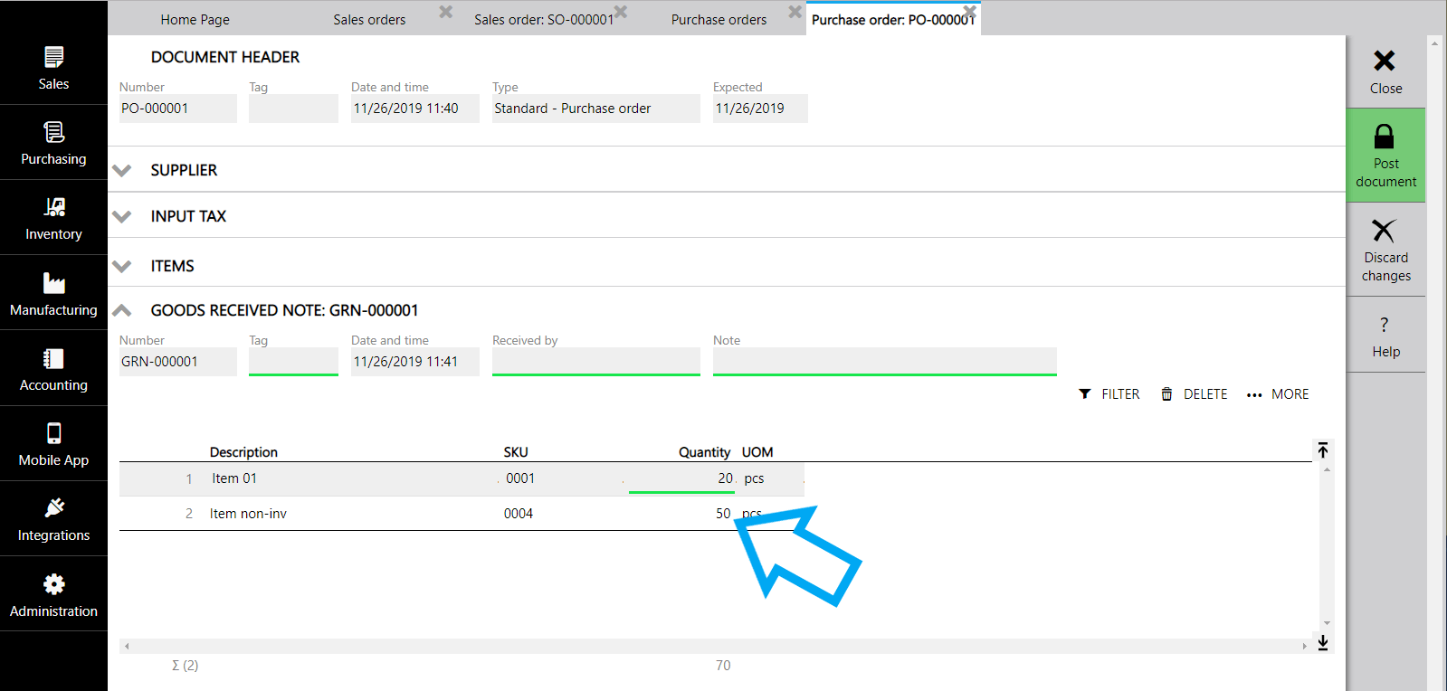
Task: Click the Expected date field
Action: tap(760, 109)
